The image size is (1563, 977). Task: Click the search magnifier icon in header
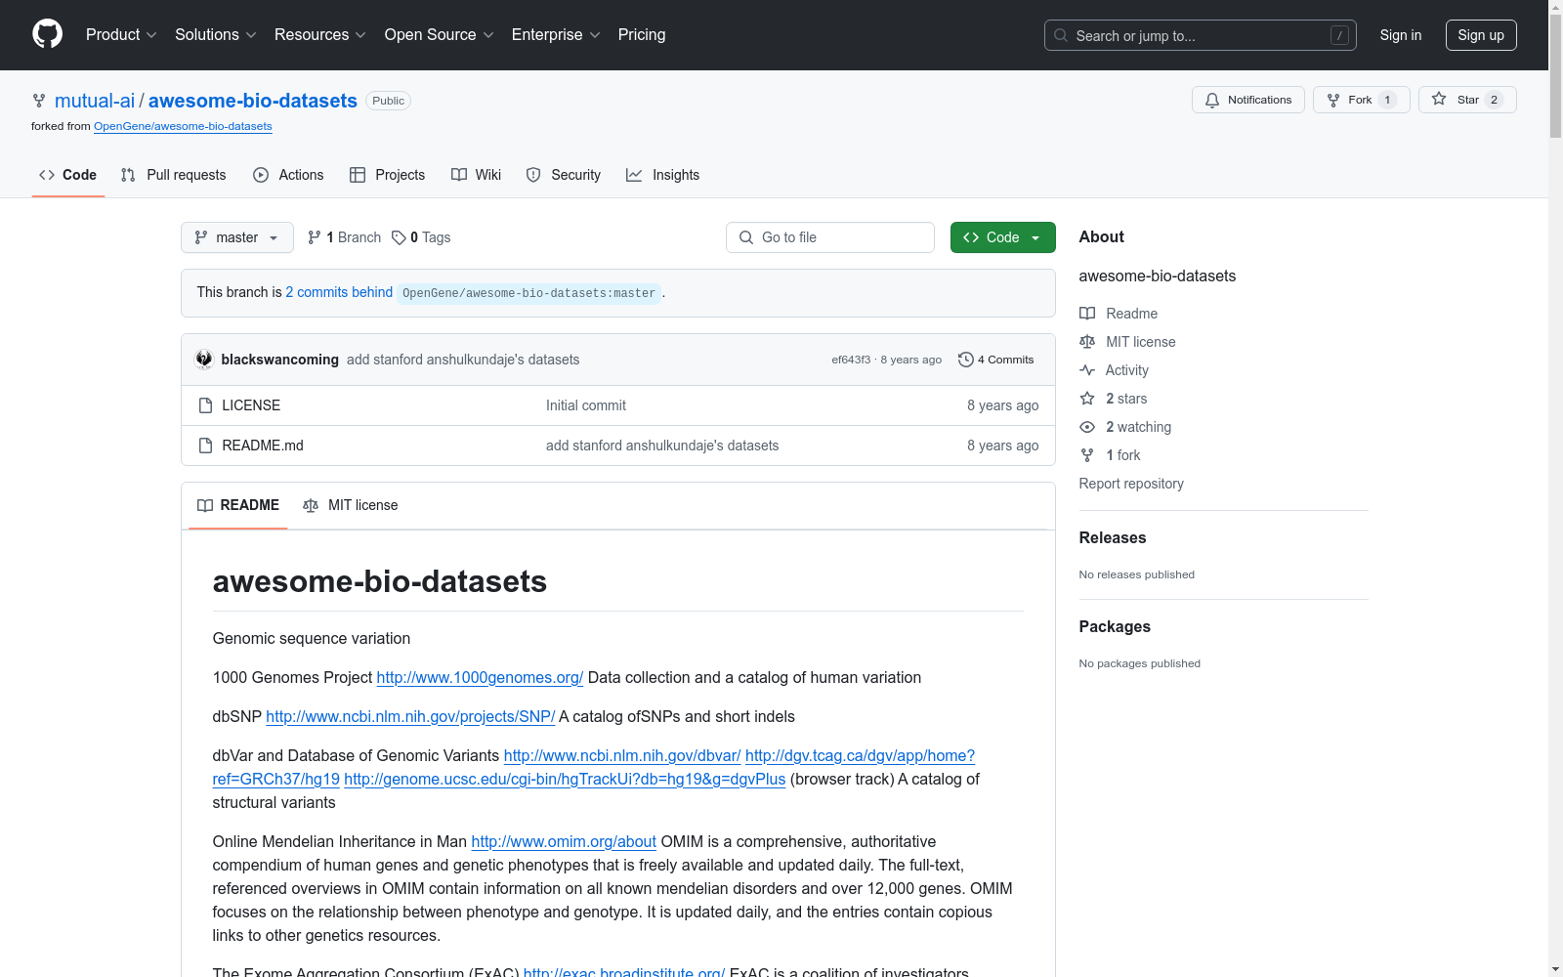coord(1061,35)
